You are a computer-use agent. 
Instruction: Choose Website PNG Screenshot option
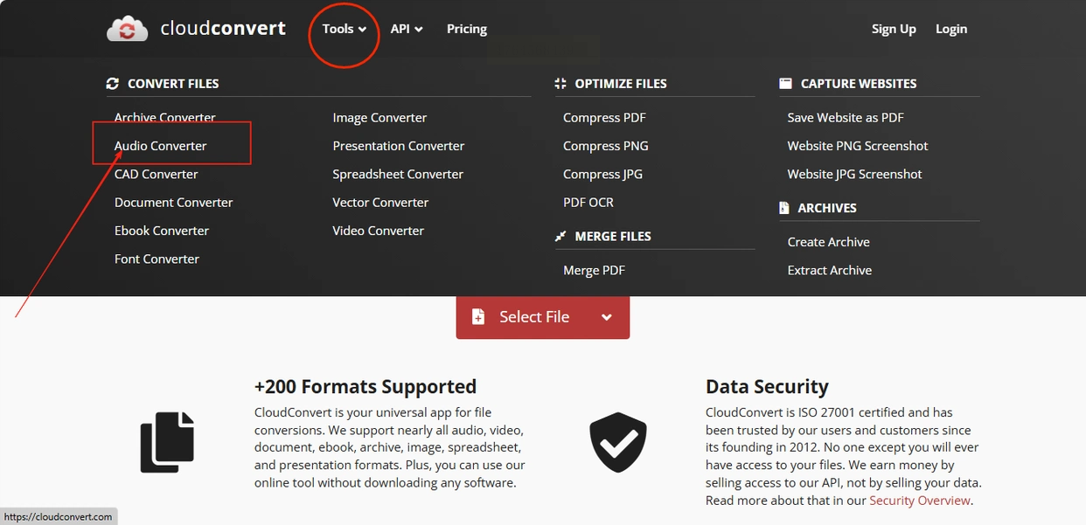point(858,146)
